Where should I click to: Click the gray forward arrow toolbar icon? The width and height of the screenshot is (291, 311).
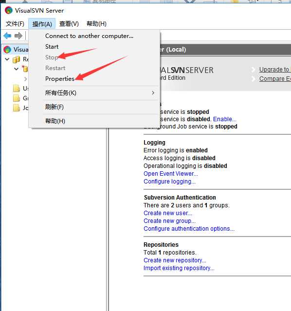point(18,36)
